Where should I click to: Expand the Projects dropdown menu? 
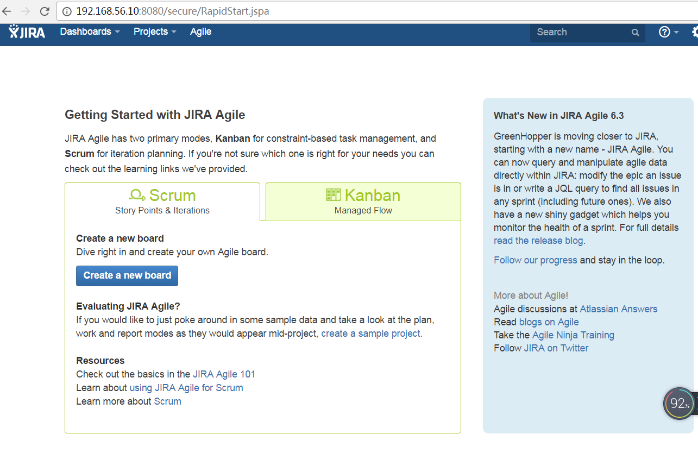pos(155,32)
